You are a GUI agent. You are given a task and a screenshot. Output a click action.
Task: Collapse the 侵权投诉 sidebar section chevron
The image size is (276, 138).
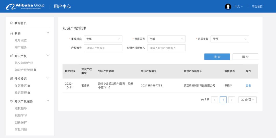48,78
